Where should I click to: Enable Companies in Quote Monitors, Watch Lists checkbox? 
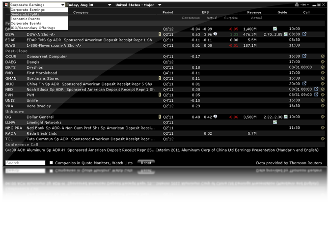tap(51, 162)
